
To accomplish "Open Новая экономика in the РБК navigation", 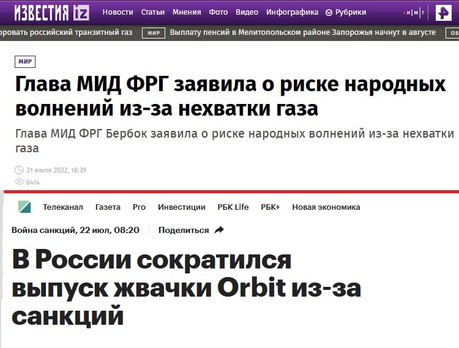I will click(326, 207).
